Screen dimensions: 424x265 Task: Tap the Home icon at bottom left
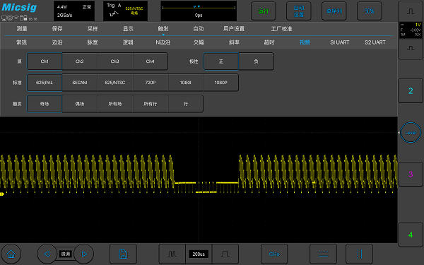tap(11, 254)
